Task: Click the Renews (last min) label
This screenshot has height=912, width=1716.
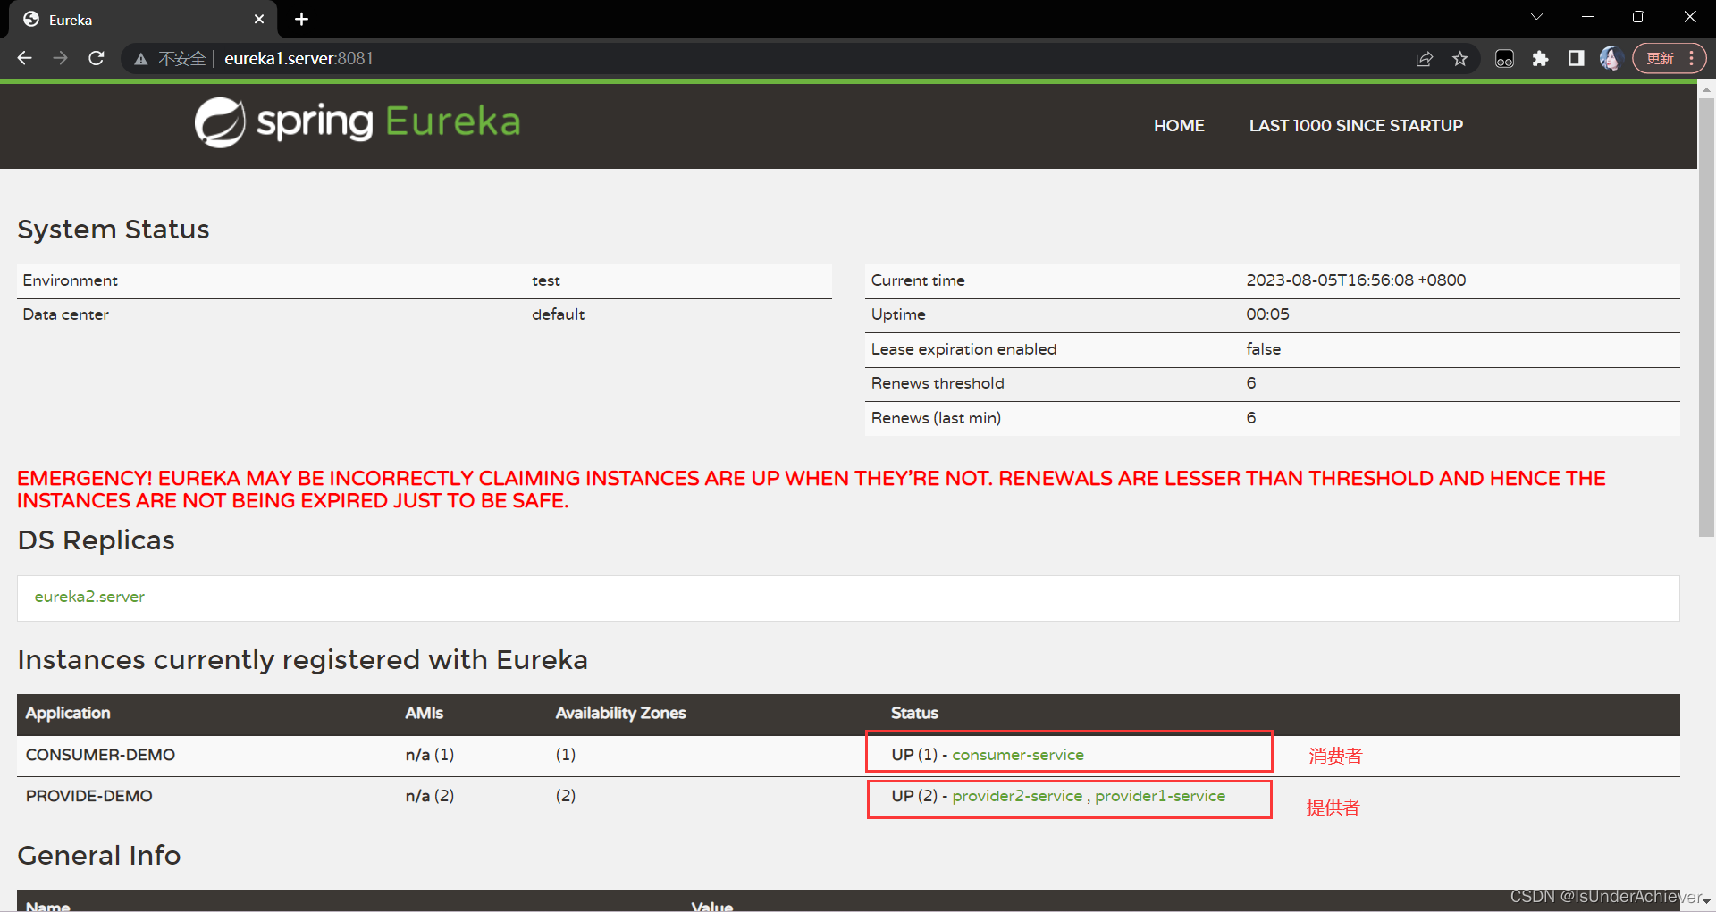Action: pyautogui.click(x=936, y=418)
